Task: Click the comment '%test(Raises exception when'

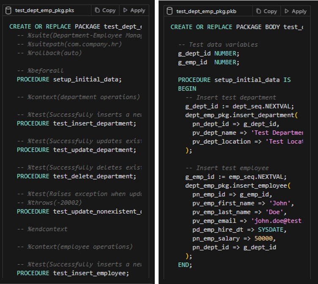Action: coord(79,194)
